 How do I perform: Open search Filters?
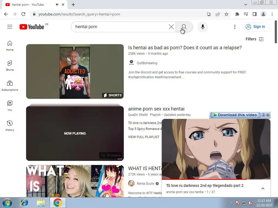tap(255, 39)
